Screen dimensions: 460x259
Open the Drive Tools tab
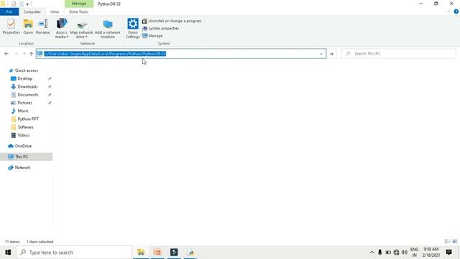coord(78,12)
